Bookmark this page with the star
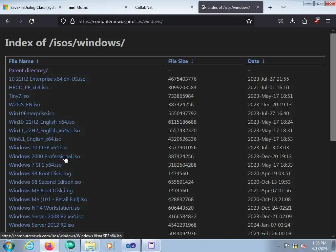This screenshot has width=336, height=252. [x=249, y=21]
